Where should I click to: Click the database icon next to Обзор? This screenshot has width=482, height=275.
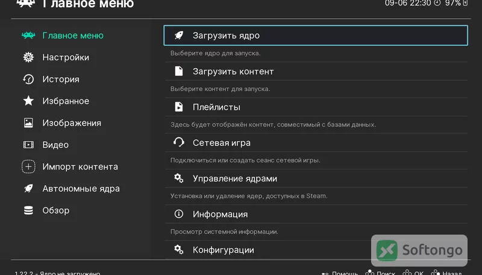(x=28, y=210)
